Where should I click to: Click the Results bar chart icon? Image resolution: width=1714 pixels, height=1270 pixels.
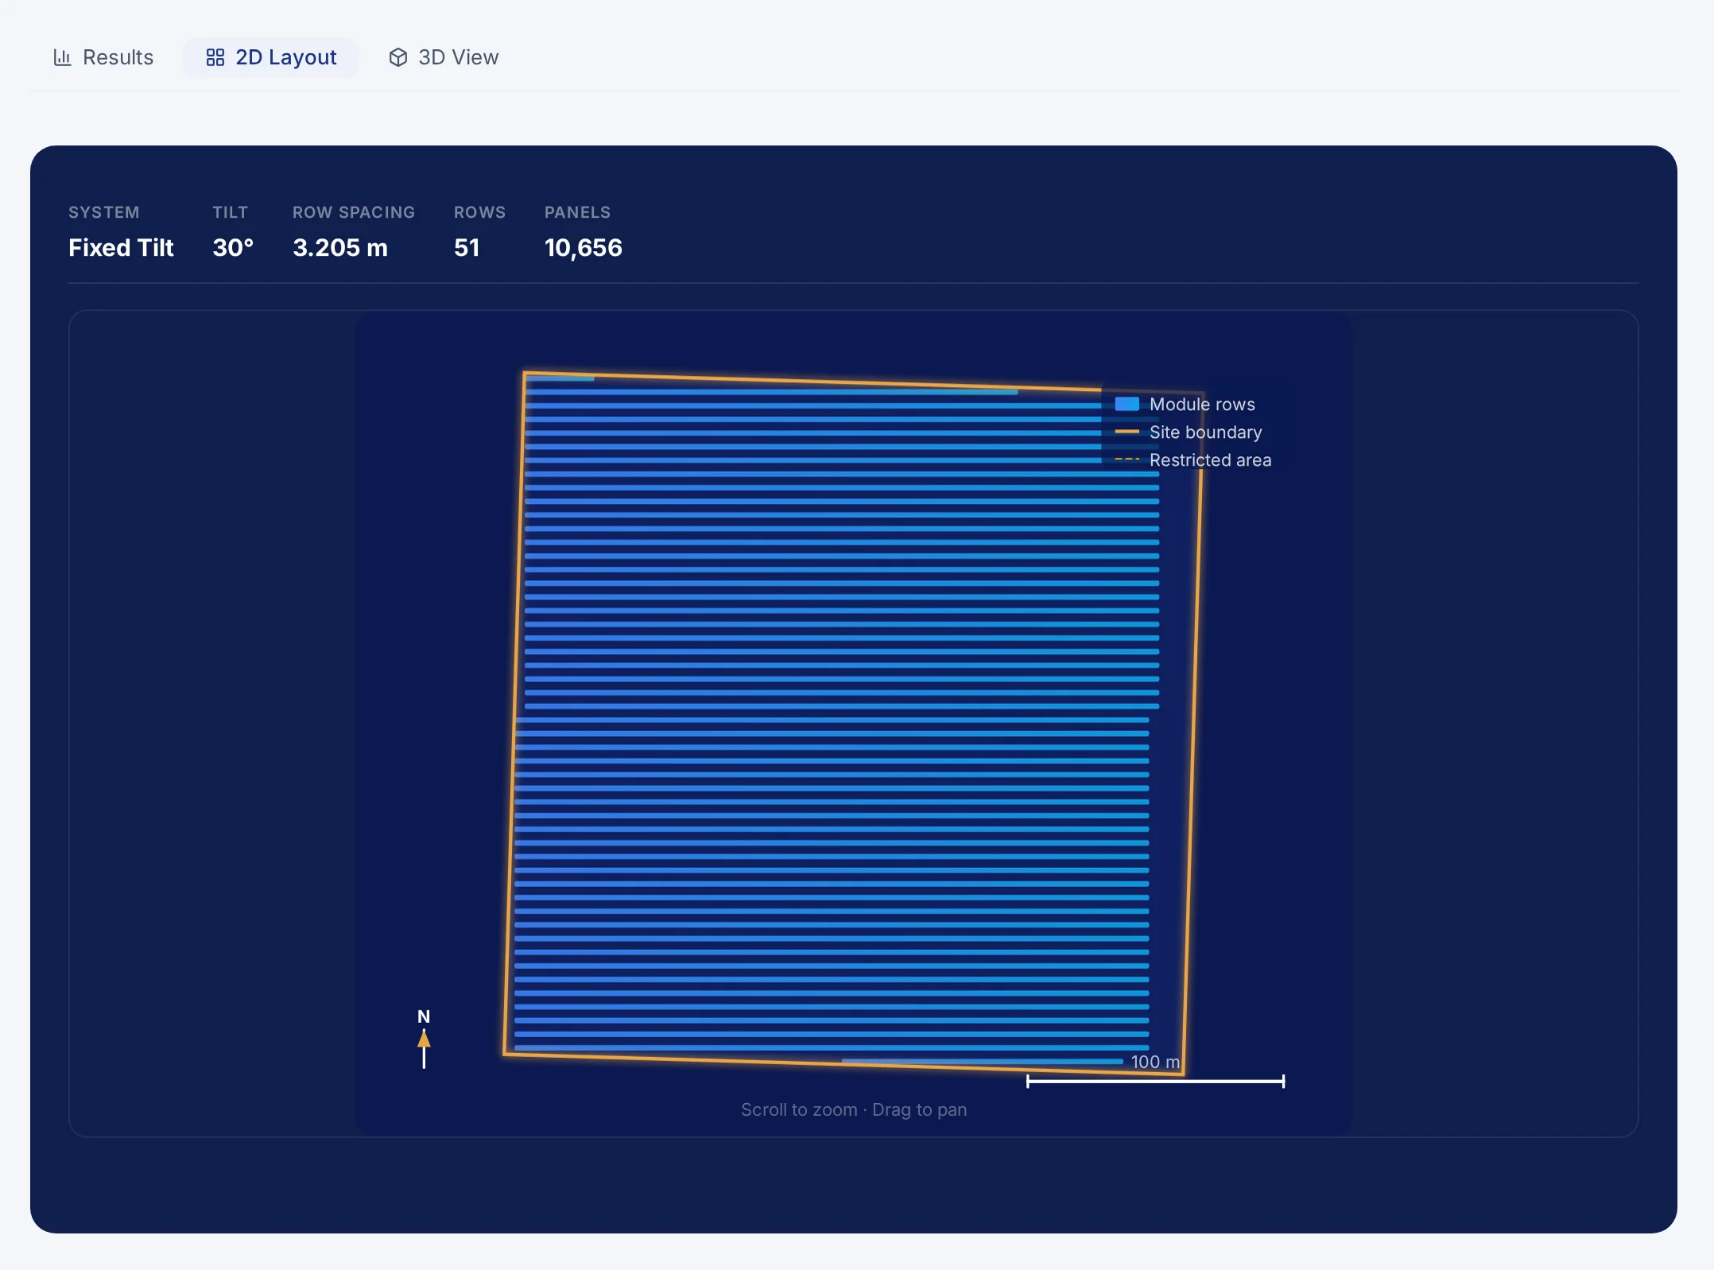click(x=62, y=57)
